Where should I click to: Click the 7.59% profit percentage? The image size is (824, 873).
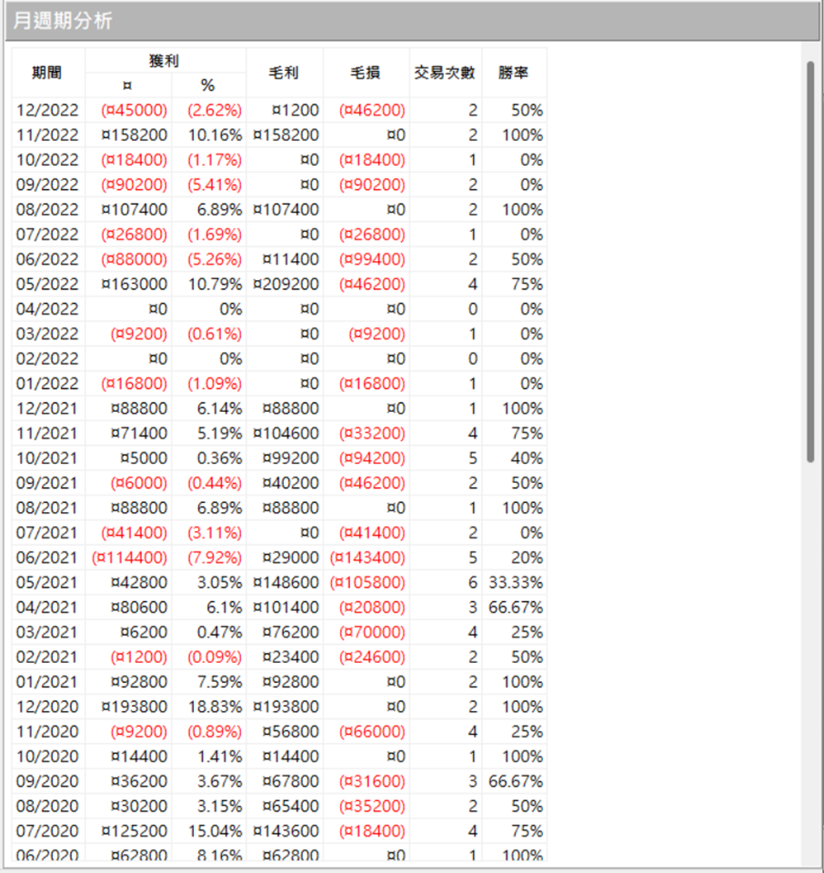click(x=219, y=682)
